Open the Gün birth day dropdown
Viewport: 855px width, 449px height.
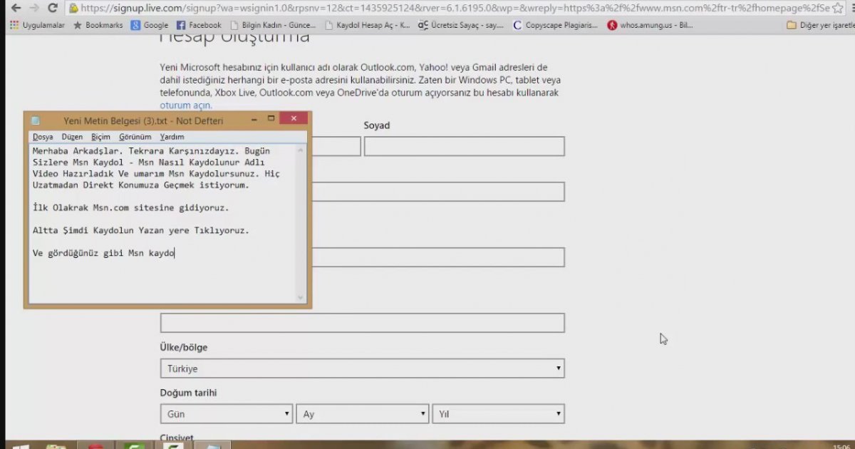[227, 414]
